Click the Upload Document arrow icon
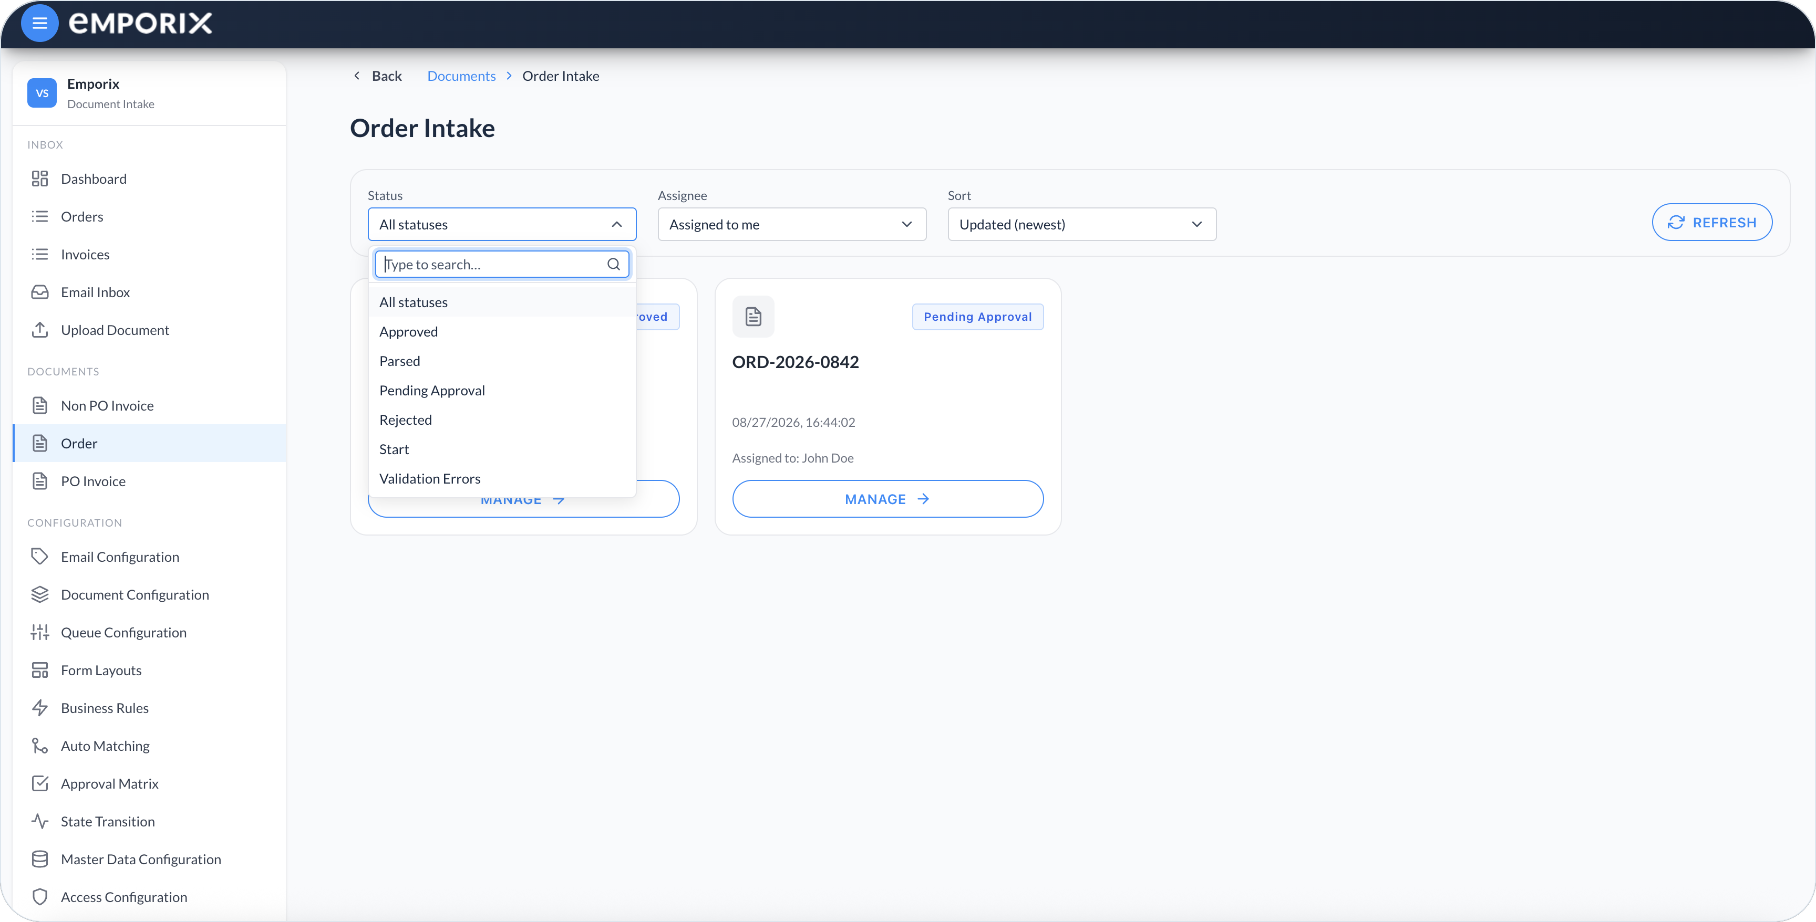The height and width of the screenshot is (922, 1816). 40,330
